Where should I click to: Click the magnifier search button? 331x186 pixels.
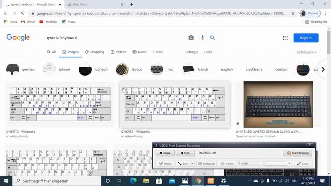[213, 38]
